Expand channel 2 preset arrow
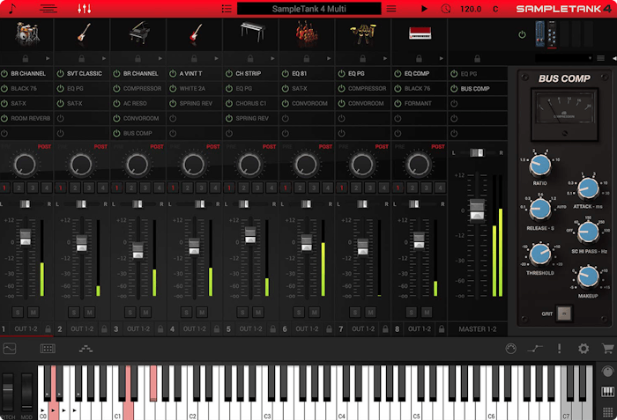 (x=104, y=59)
